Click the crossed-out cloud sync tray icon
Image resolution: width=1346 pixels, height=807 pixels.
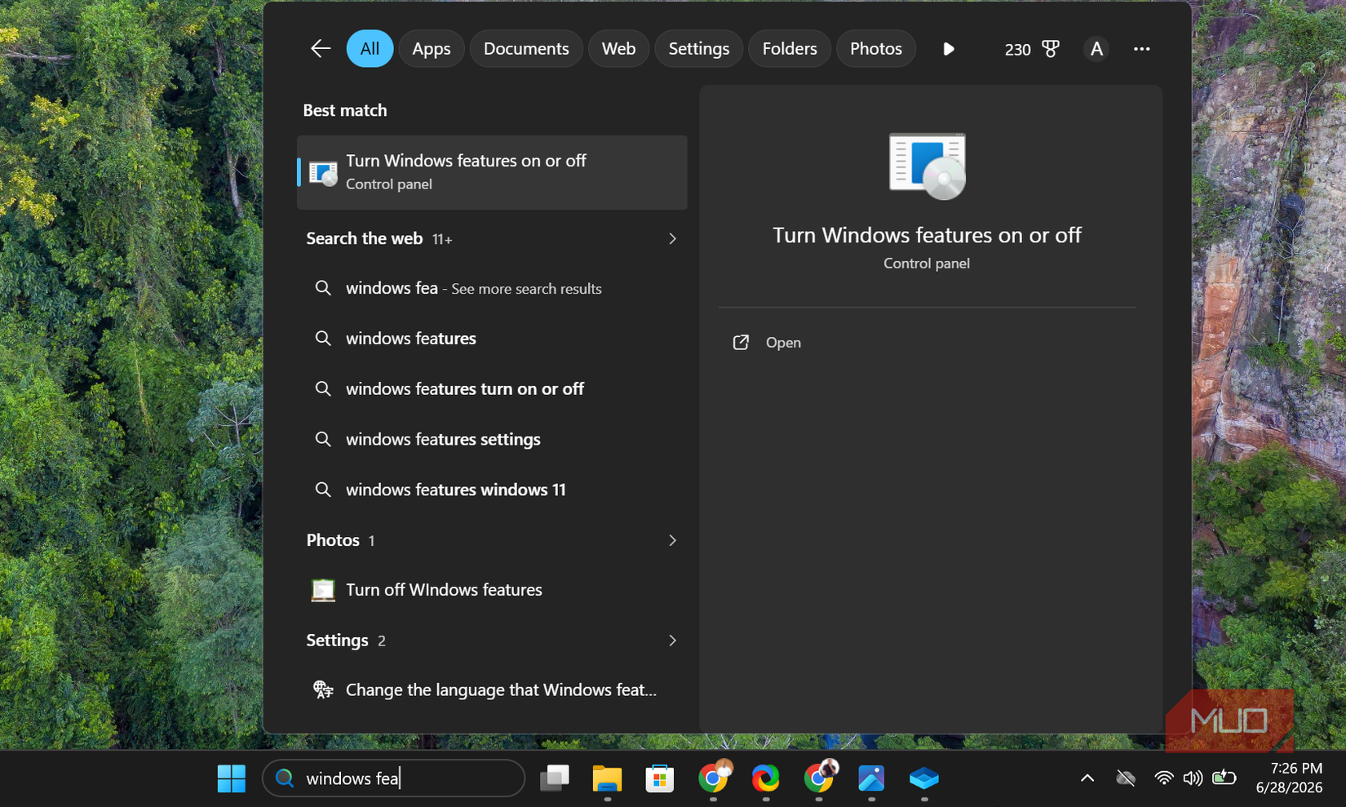(x=1126, y=778)
